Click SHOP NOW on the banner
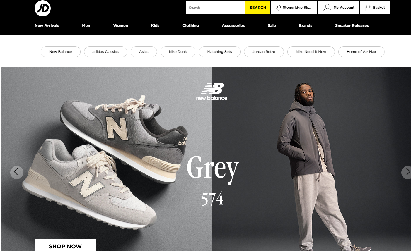 point(65,245)
